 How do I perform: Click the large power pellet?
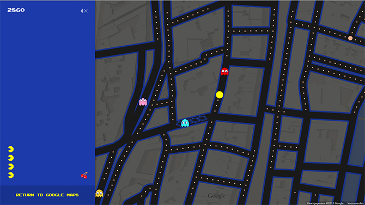[350, 38]
